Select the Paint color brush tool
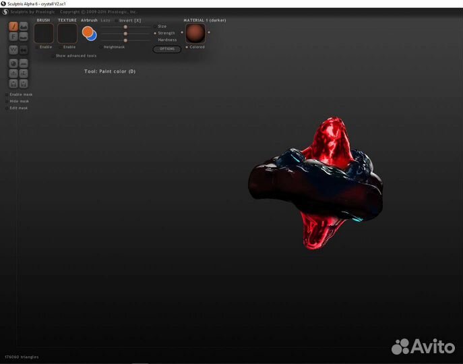463x364 pixels. tap(13, 27)
